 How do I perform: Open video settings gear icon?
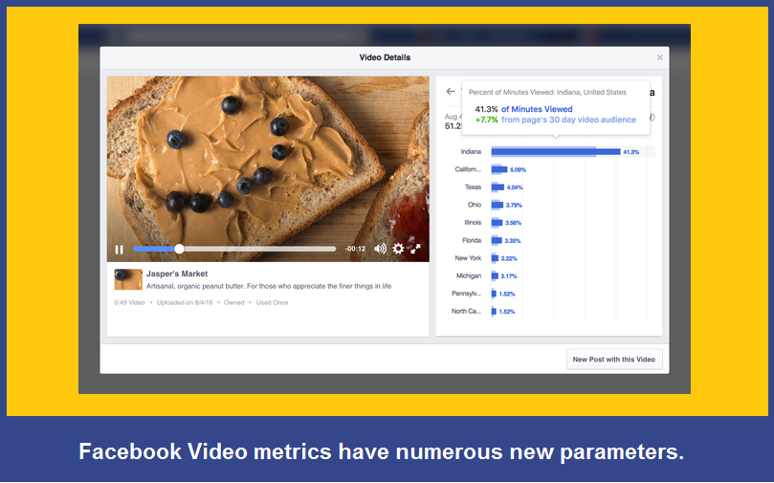[398, 249]
